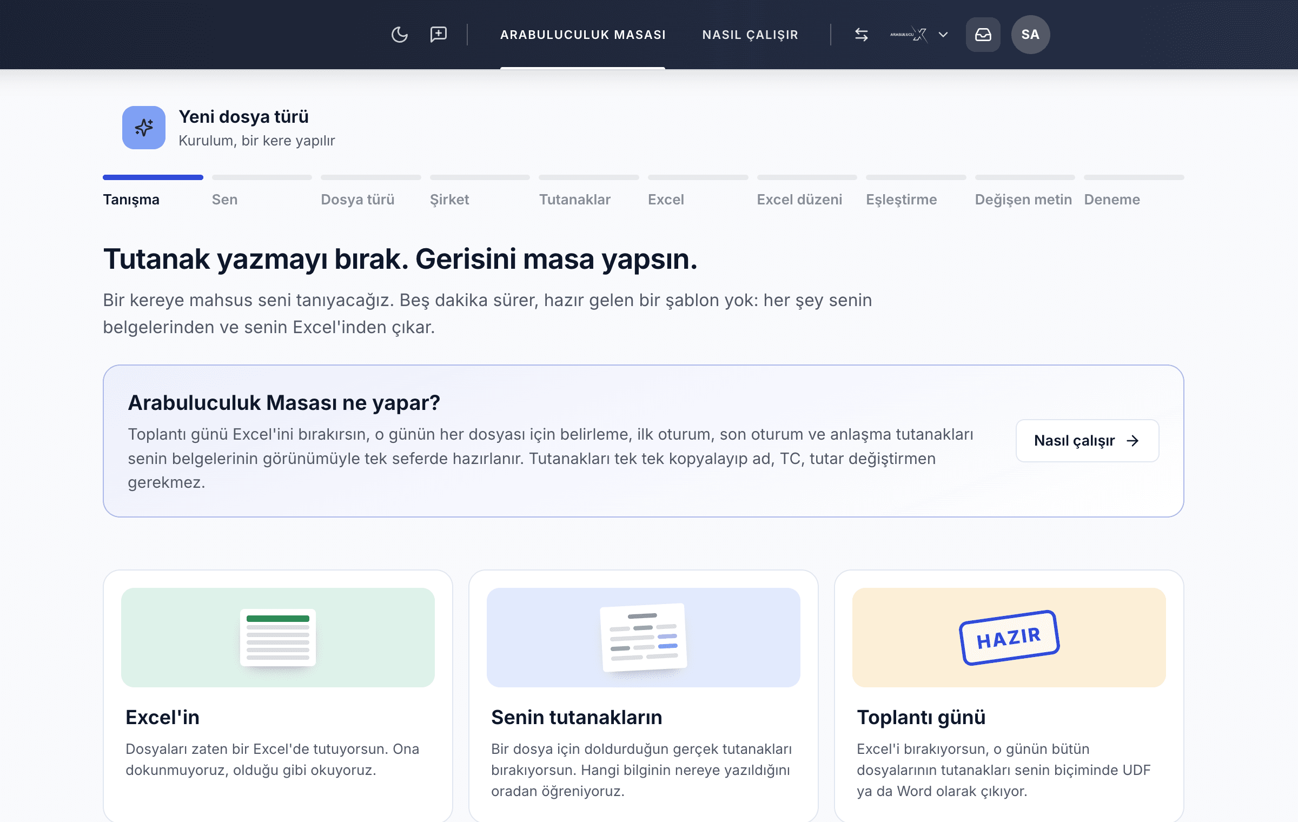The width and height of the screenshot is (1298, 822).
Task: Open the SA user avatar menu
Action: [1030, 35]
